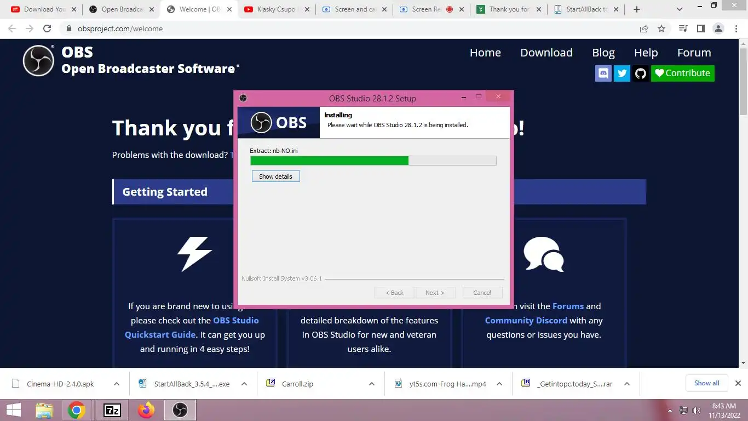The image size is (748, 421).
Task: Open Chrome from taskbar
Action: tap(77, 410)
